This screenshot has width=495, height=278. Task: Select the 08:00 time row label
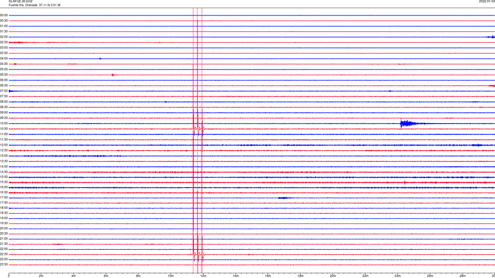pyautogui.click(x=4, y=102)
